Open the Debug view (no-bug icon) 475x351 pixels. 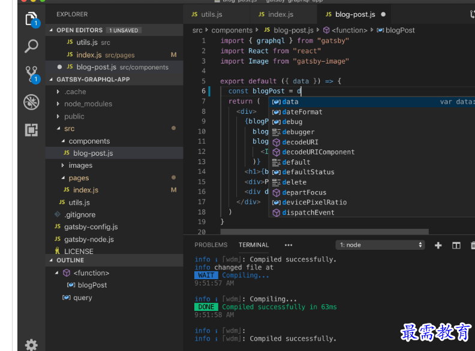(31, 102)
